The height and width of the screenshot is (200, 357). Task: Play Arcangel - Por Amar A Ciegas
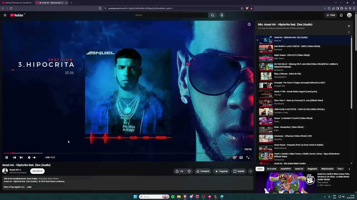(x=303, y=84)
